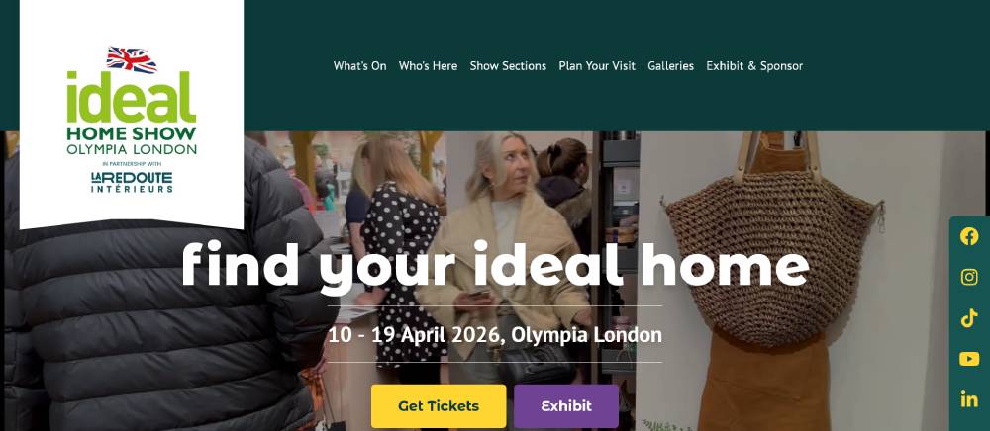Click the Ideal Home Show logo
990x431 pixels.
pos(132,120)
